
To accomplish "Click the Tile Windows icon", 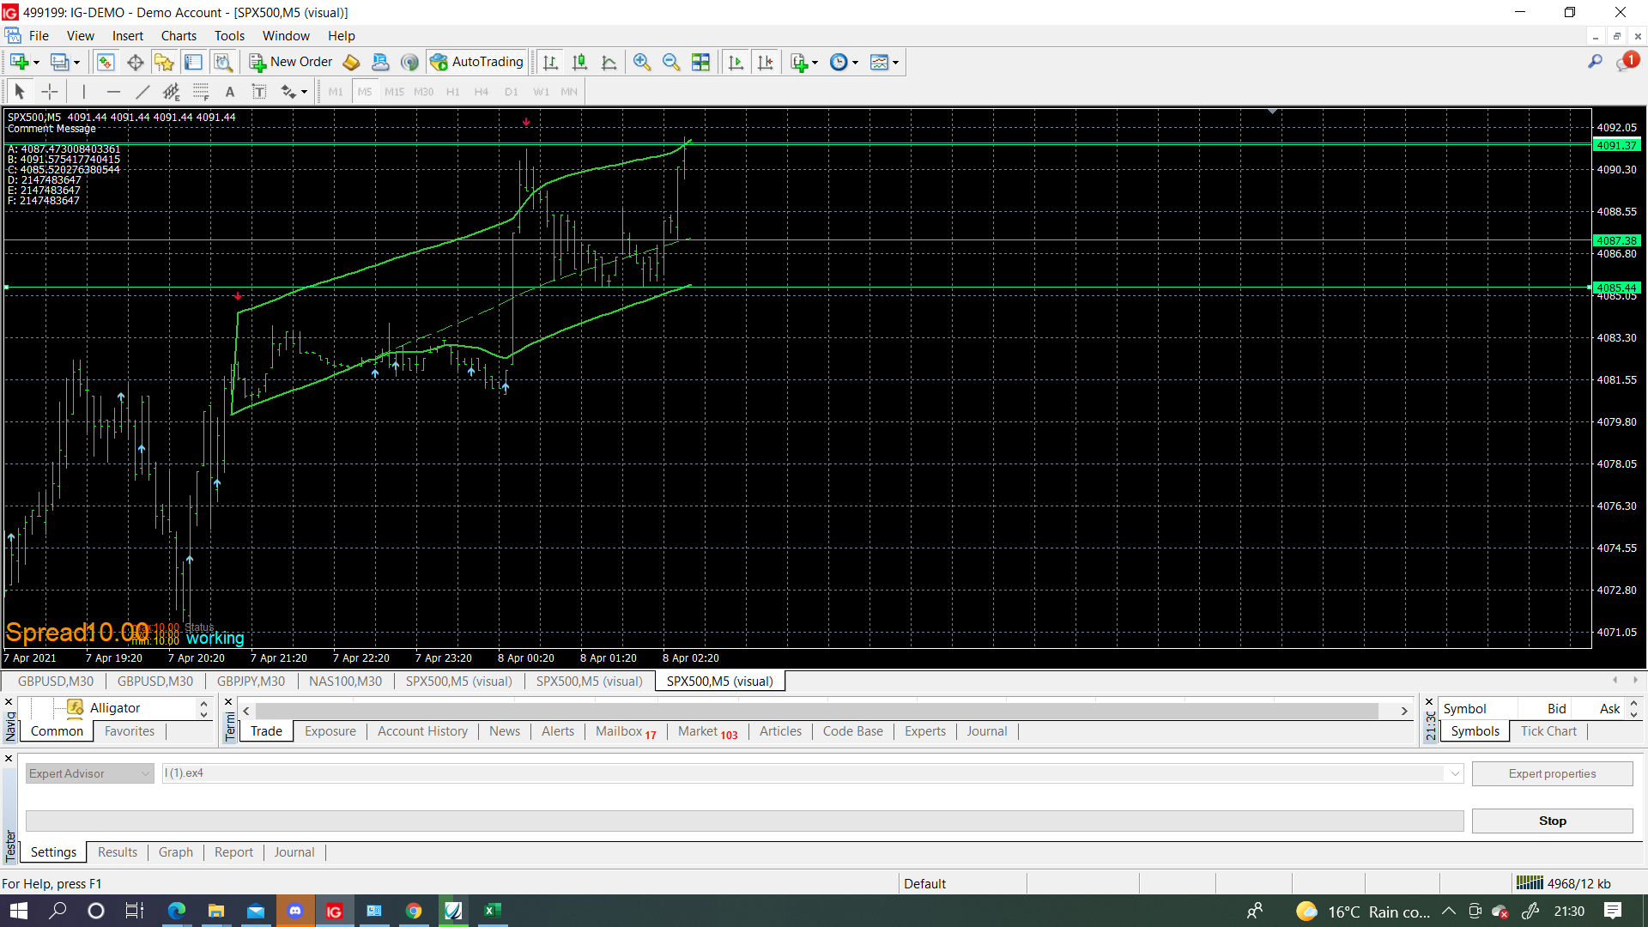I will [x=700, y=62].
